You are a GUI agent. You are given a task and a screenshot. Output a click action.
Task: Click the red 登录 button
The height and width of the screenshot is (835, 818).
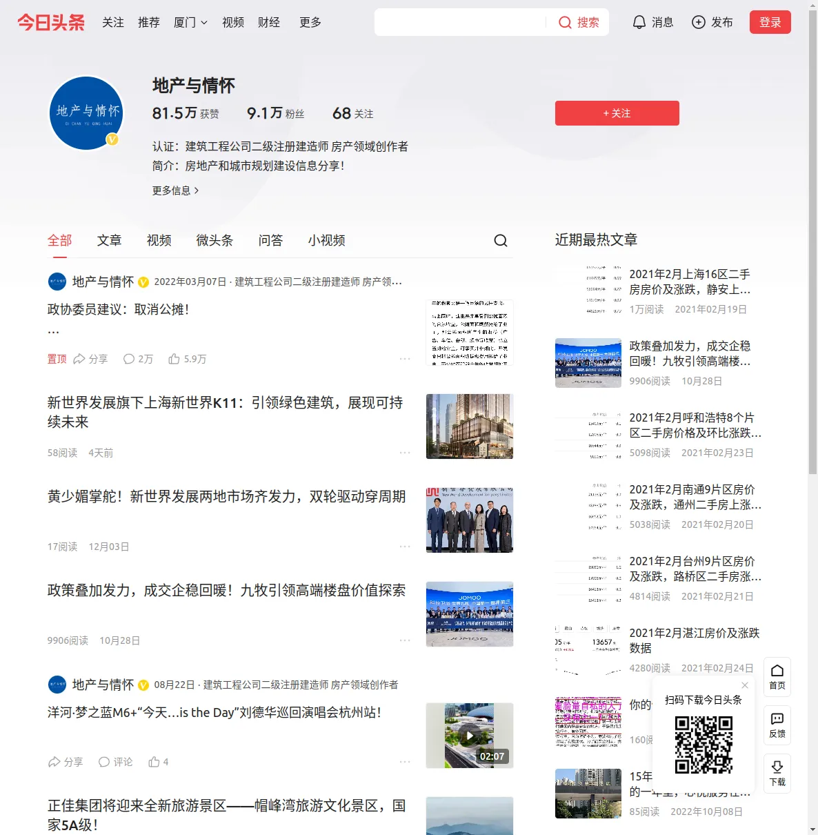[x=770, y=22]
